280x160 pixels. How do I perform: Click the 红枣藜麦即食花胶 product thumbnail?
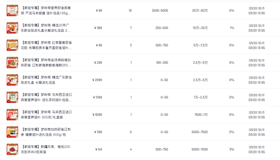(x=12, y=45)
